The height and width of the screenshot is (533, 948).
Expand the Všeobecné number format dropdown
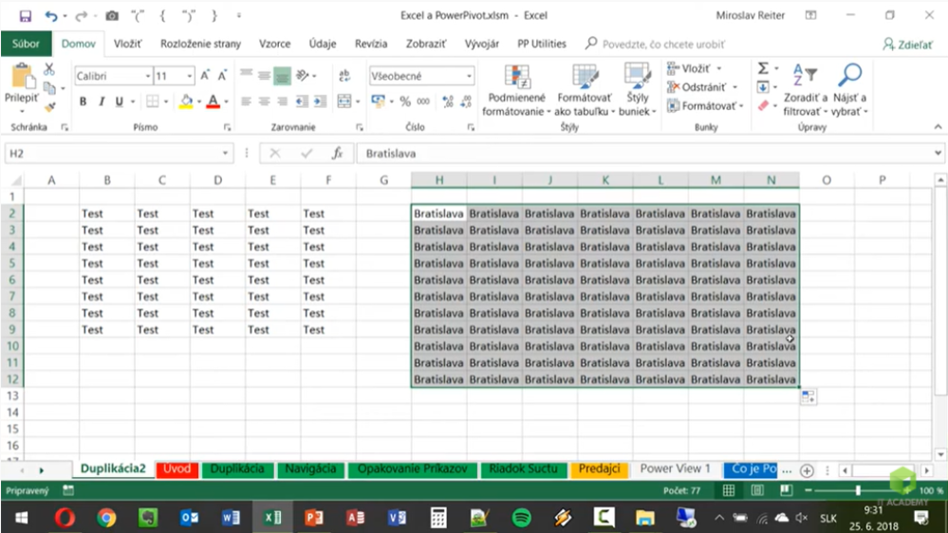pyautogui.click(x=469, y=76)
